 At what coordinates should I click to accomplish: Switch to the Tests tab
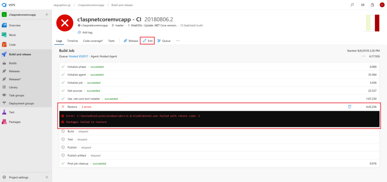pyautogui.click(x=111, y=41)
